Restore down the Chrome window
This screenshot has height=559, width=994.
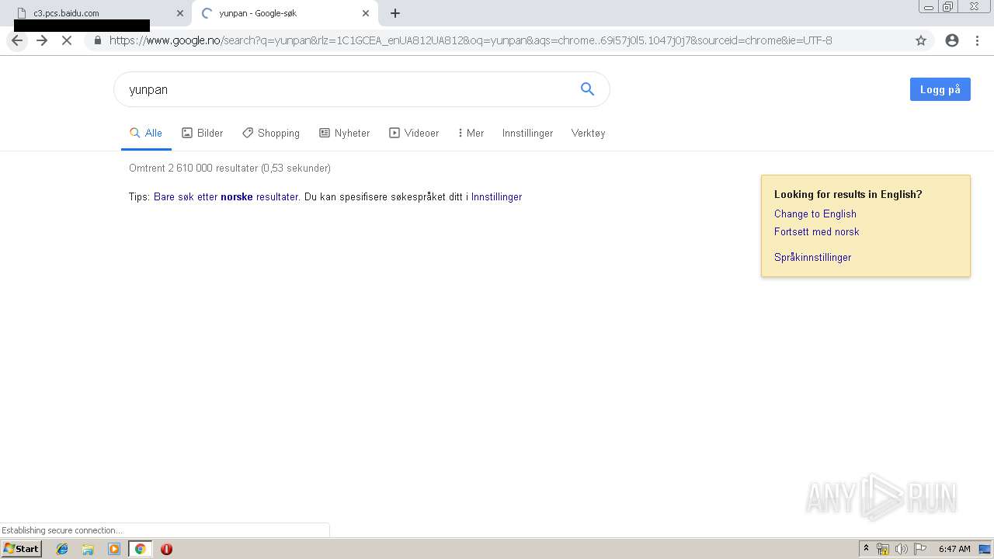pyautogui.click(x=948, y=7)
